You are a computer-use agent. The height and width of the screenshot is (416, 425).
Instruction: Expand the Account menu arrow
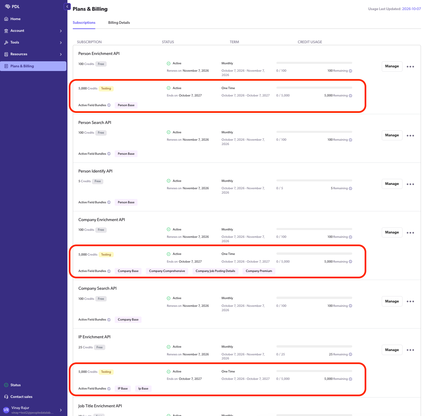pyautogui.click(x=61, y=31)
